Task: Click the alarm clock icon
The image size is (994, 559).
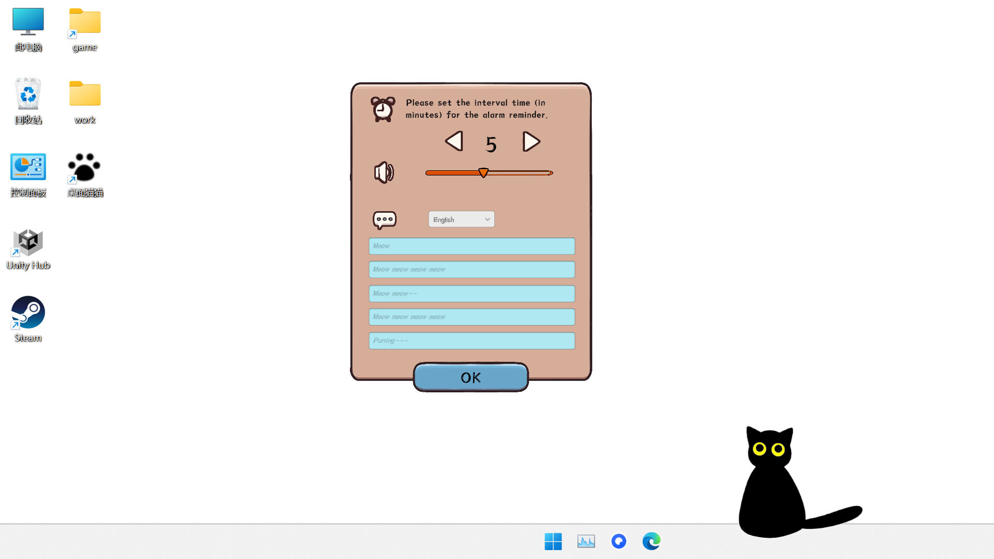Action: click(382, 109)
